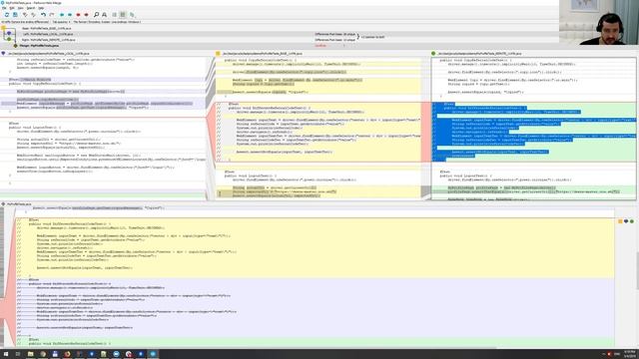The width and height of the screenshot is (639, 359).
Task: Open the Edit menu
Action: pos(12,8)
